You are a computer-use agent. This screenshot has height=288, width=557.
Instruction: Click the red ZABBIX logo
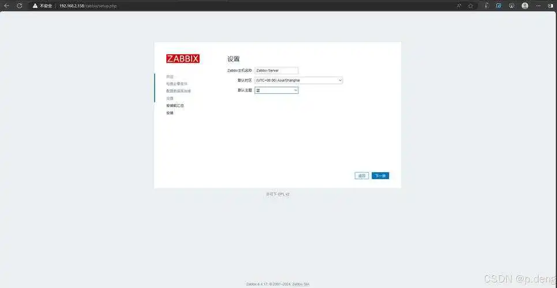click(x=182, y=59)
